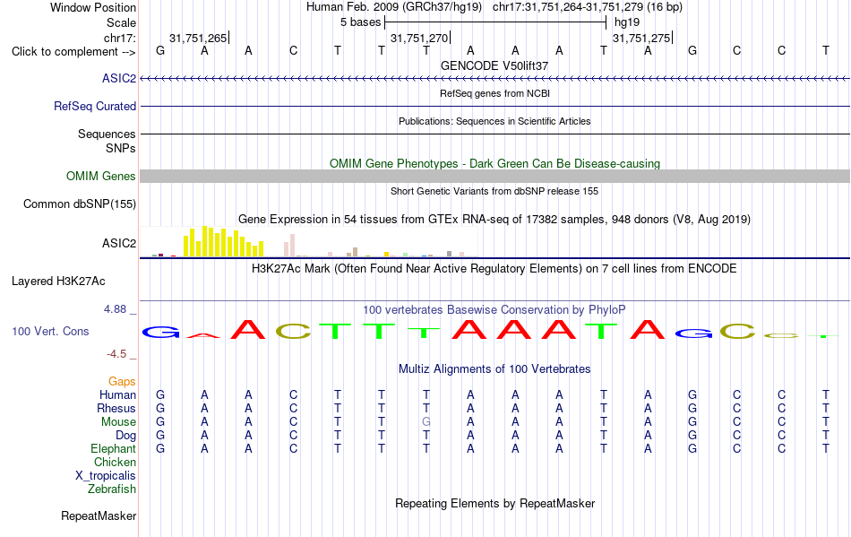Screen dimensions: 851x537
Task: Click the yellow GTEx expression bars for ASIC2
Action: [x=224, y=242]
